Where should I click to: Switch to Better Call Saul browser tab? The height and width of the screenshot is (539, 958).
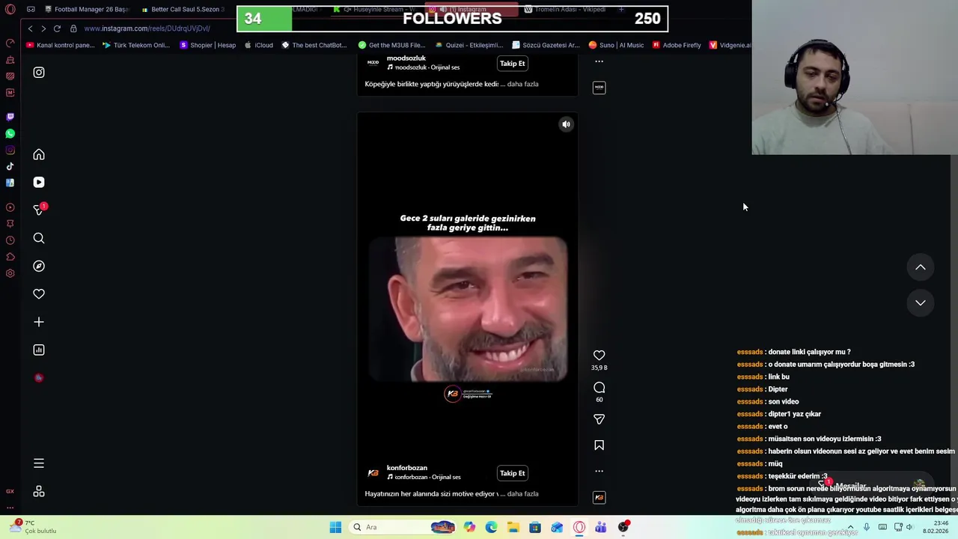(x=183, y=10)
